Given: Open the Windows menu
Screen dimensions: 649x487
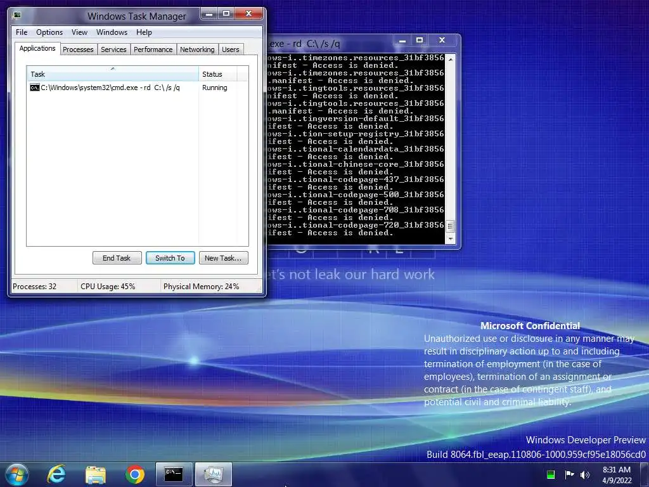Looking at the screenshot, I should pyautogui.click(x=112, y=32).
